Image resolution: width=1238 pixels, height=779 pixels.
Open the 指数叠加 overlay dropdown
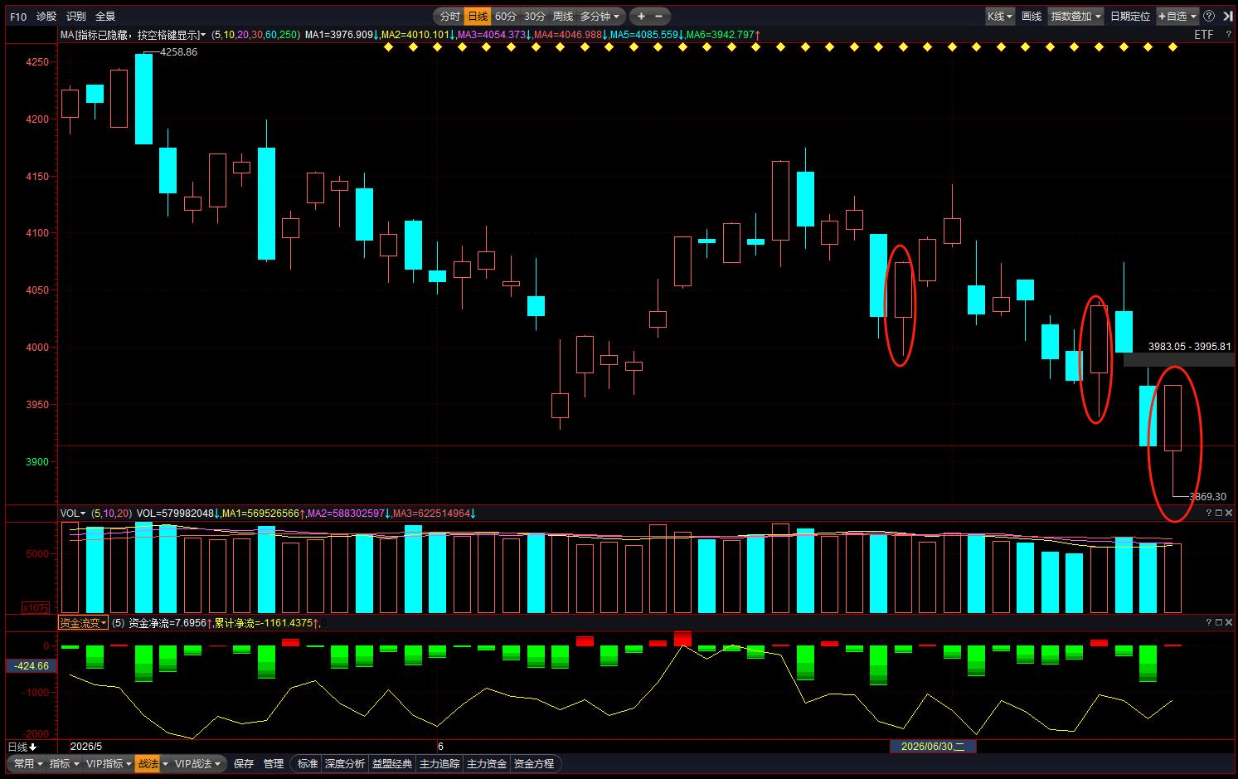[x=1076, y=16]
